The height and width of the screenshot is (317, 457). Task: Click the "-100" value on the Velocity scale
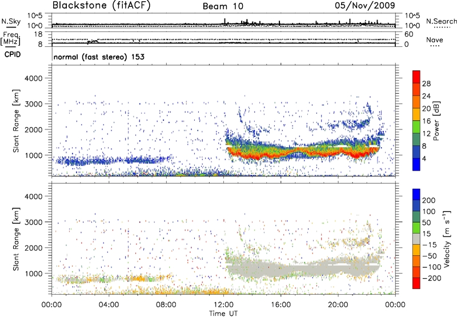tap(432, 267)
